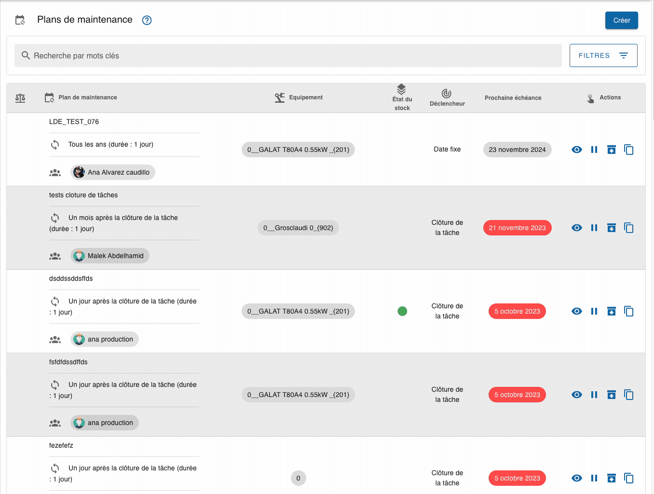Open the 0__Grosclaudi 0_{902} equipment chip
654x494 pixels.
click(298, 227)
